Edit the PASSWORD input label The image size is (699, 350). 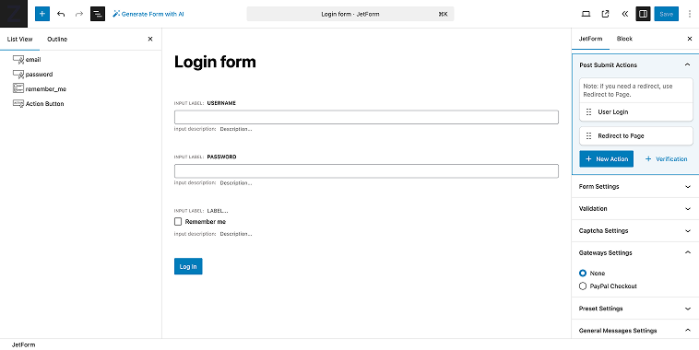pos(222,157)
